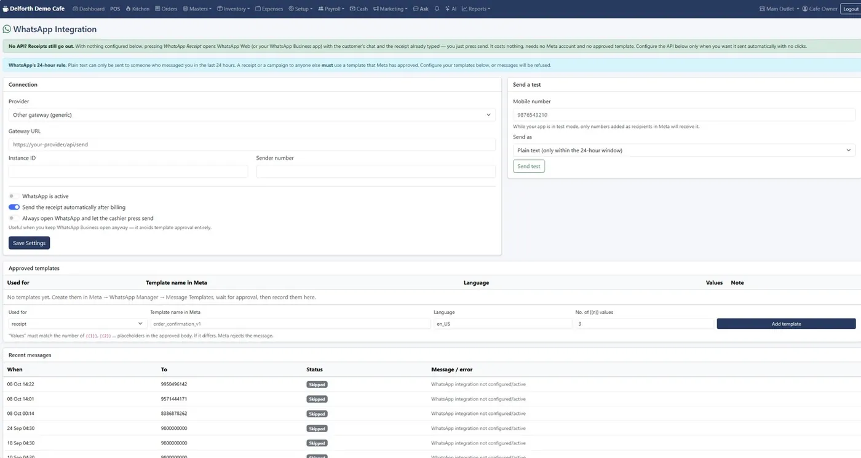Enable the WhatsApp is active switch
This screenshot has width=861, height=458.
pyautogui.click(x=14, y=196)
